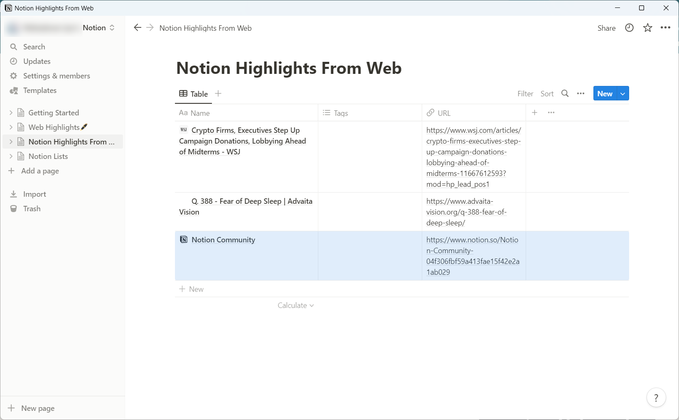Click the Name column header

pos(246,113)
